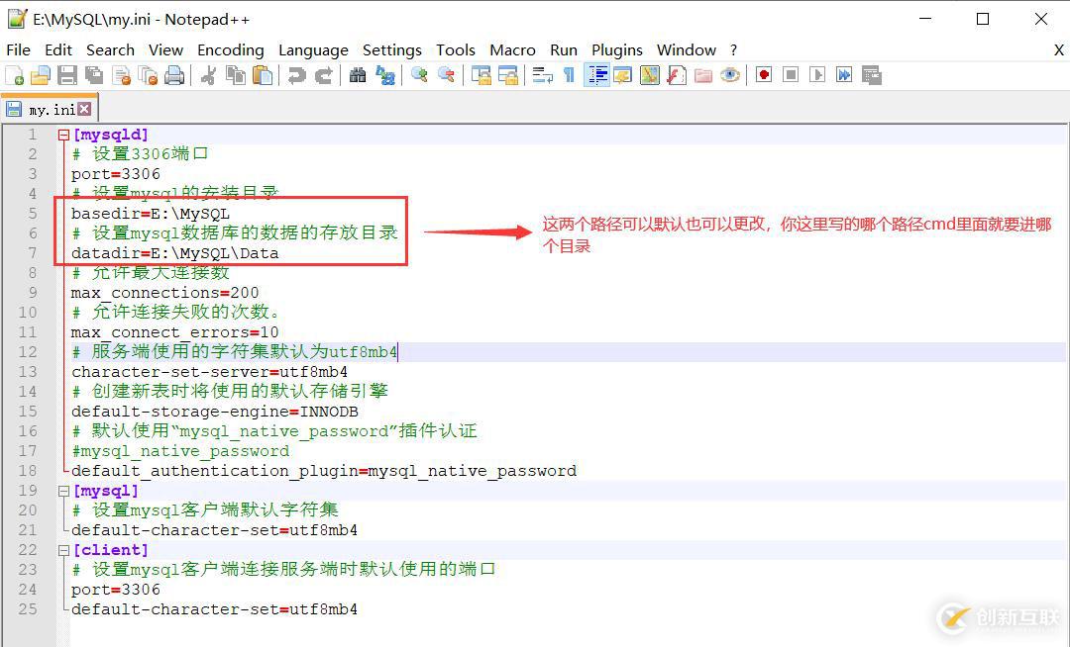Toggle synchronized vertical scrolling
Viewport: 1070px width, 647px height.
[481, 75]
